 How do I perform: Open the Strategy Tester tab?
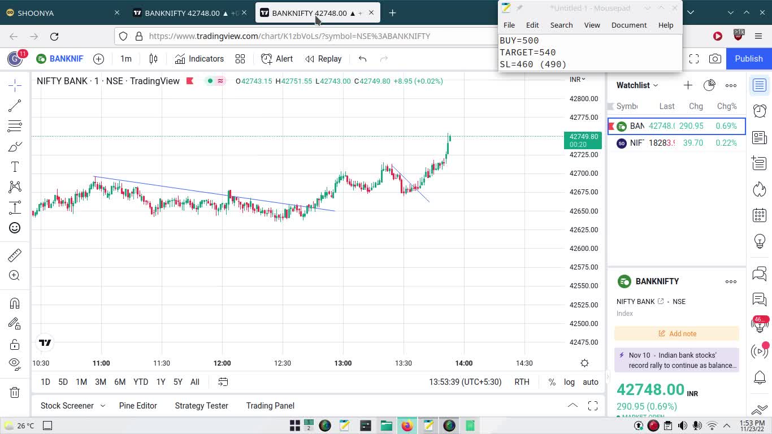pos(201,406)
